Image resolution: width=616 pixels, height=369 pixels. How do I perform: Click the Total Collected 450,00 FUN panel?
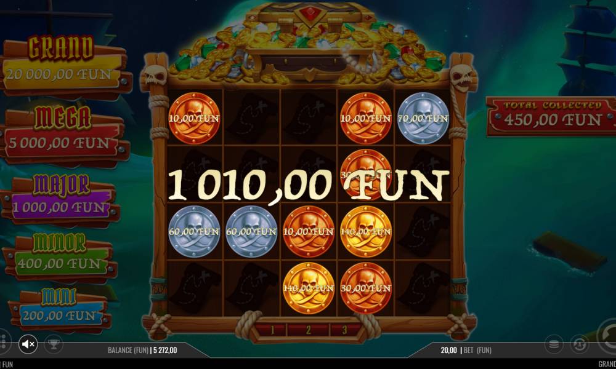click(x=551, y=116)
